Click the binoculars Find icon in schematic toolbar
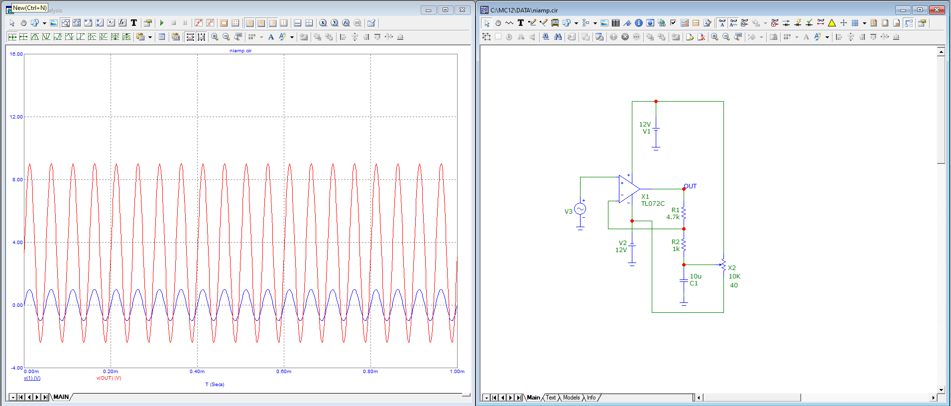 [x=558, y=37]
